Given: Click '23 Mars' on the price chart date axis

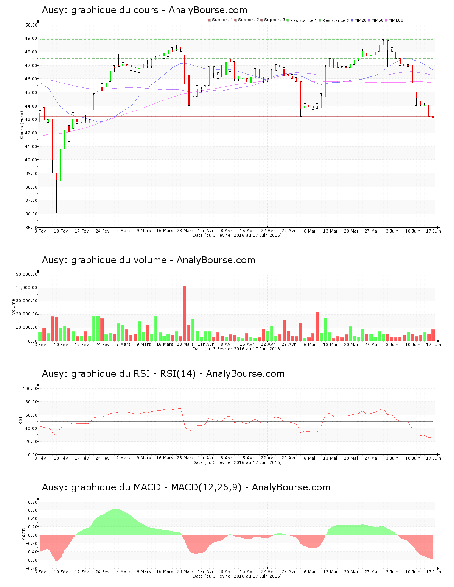Looking at the screenshot, I should click(185, 231).
